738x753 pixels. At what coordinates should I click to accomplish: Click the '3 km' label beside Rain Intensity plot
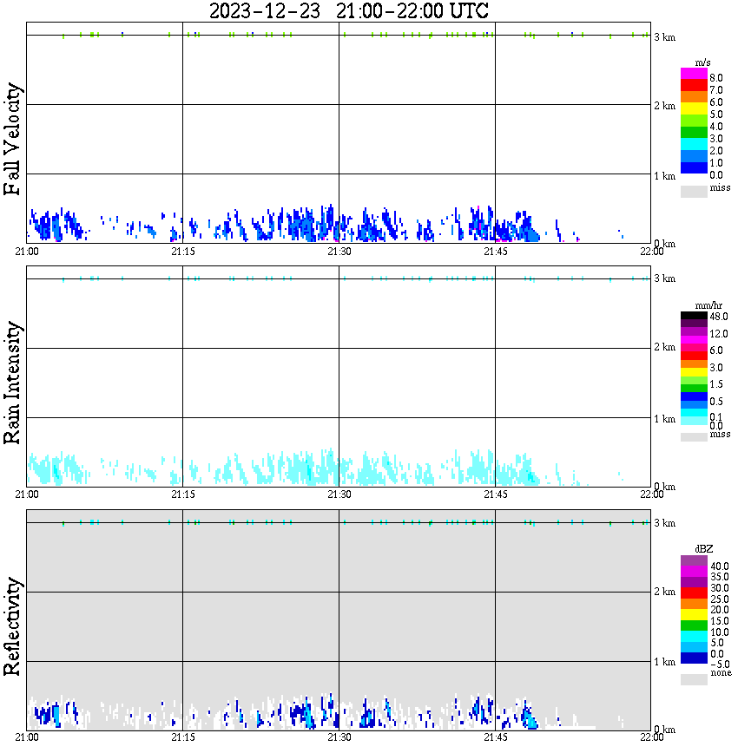coord(665,279)
